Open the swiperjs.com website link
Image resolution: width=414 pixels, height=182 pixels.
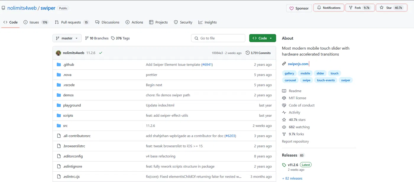(298, 64)
